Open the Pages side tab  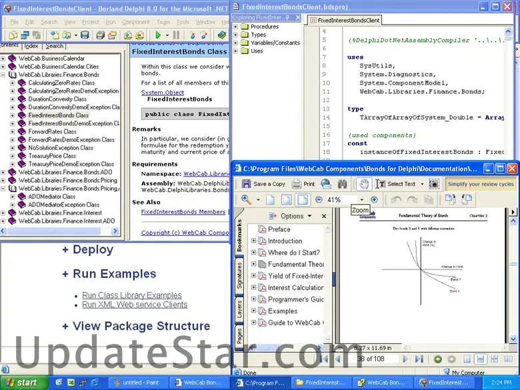[x=239, y=335]
